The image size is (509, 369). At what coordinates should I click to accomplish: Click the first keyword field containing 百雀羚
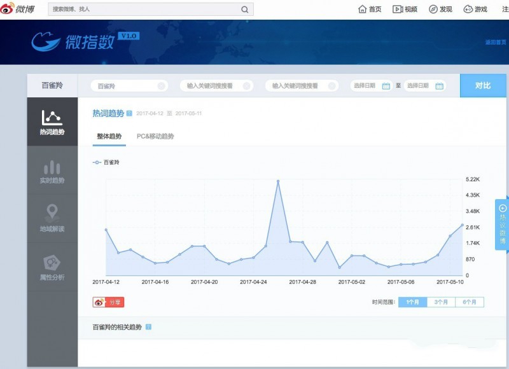129,86
